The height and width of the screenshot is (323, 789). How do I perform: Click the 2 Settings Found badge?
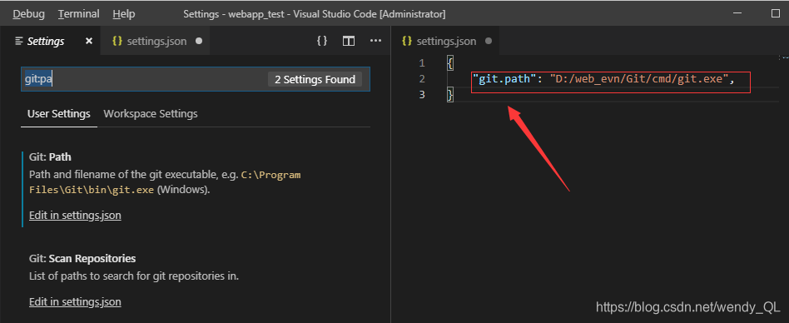coord(315,79)
